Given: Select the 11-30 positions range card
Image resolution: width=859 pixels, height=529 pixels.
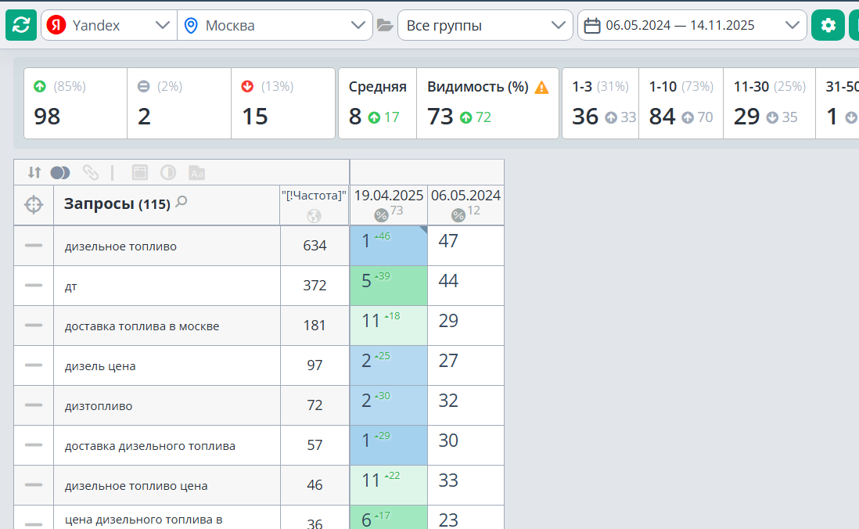Looking at the screenshot, I should (x=769, y=103).
